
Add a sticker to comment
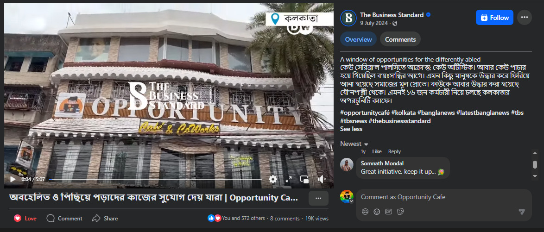click(400, 212)
